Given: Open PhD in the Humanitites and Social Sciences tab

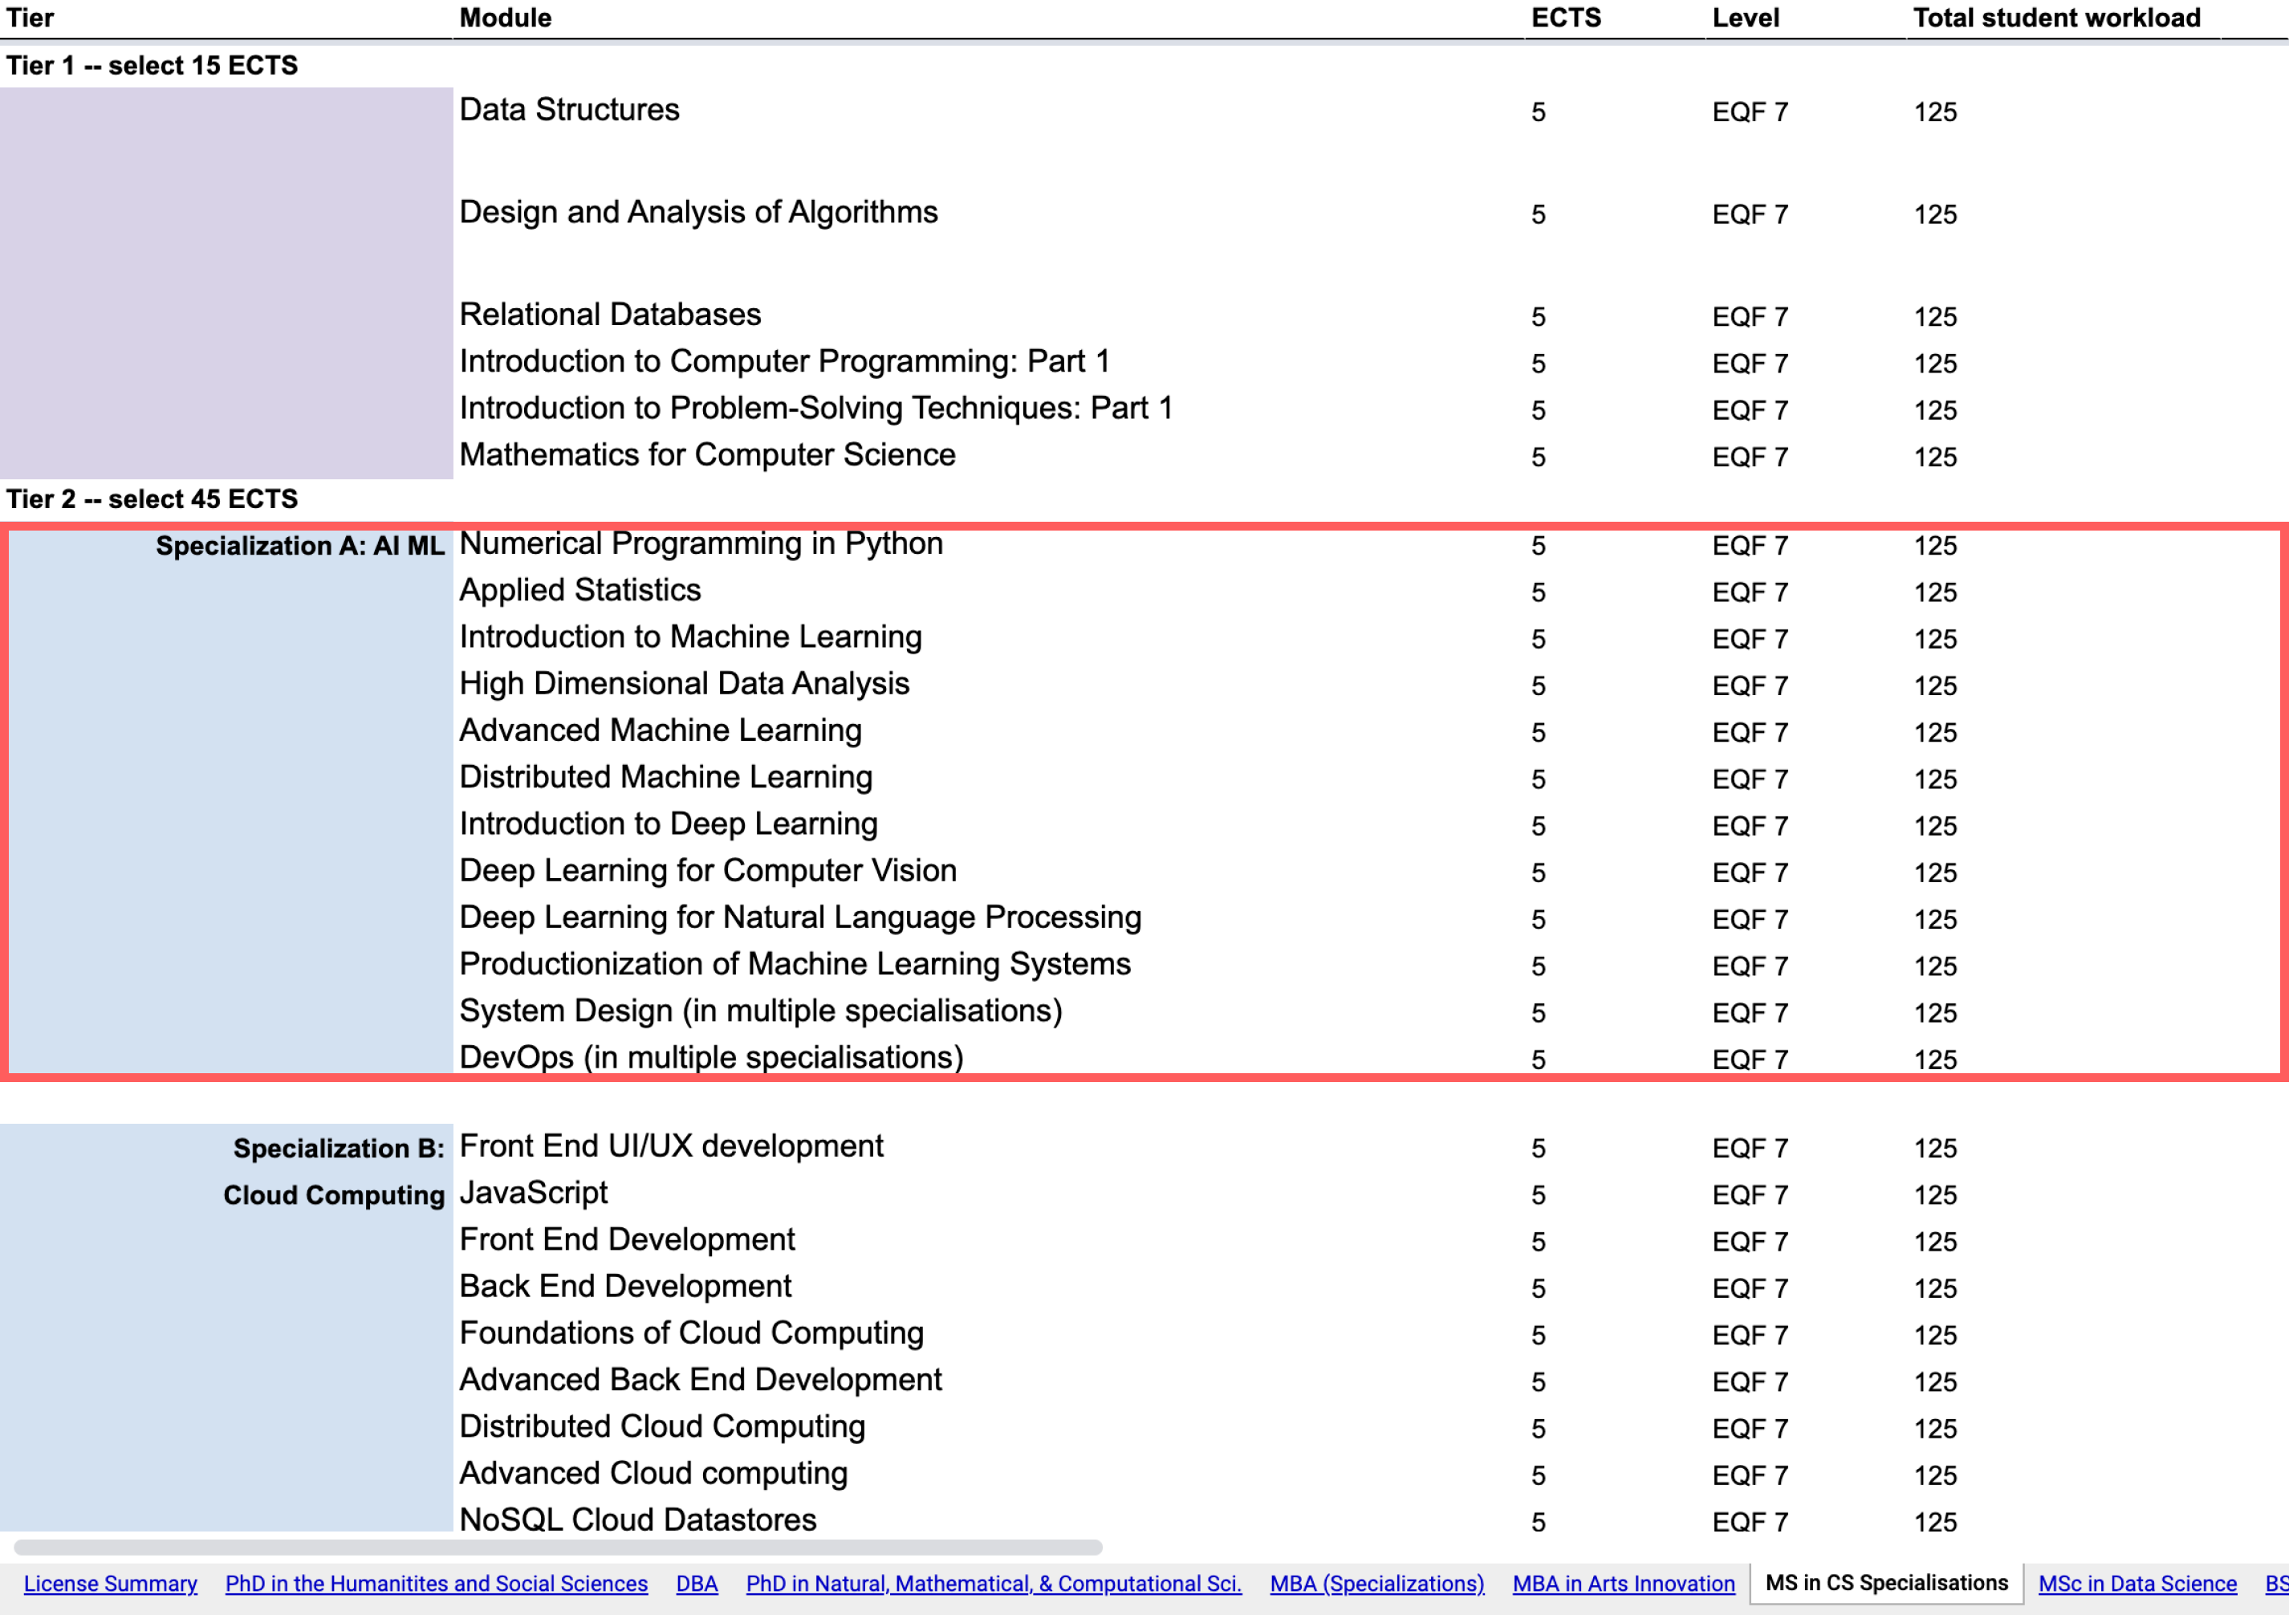Looking at the screenshot, I should click(x=436, y=1583).
